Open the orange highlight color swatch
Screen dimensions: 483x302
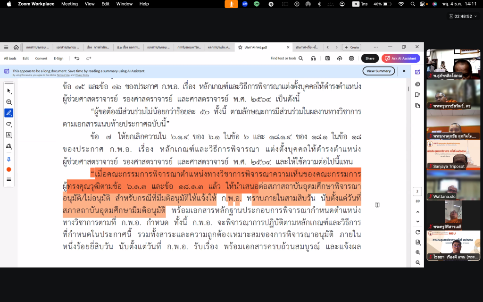pyautogui.click(x=9, y=169)
